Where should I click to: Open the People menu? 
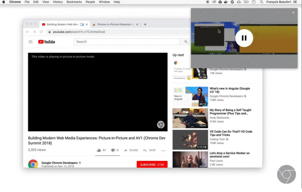point(90,2)
